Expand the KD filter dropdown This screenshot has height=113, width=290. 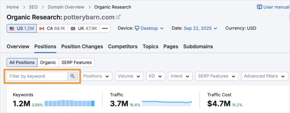[155, 76]
